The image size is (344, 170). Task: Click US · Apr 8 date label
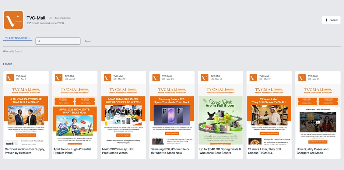70,79
